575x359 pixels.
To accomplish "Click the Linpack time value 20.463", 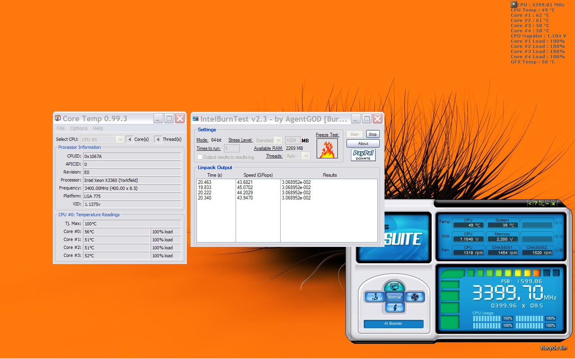I will tap(204, 182).
